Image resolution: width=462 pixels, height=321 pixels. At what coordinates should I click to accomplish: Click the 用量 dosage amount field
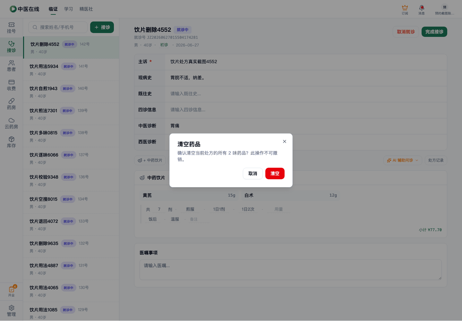click(278, 209)
